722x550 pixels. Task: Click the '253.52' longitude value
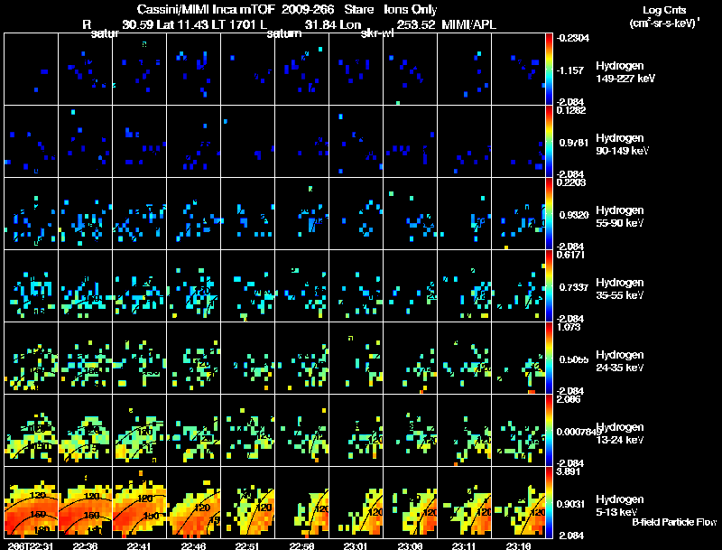[416, 24]
